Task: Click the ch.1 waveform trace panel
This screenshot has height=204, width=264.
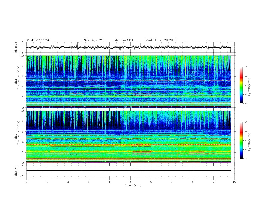Action: (x=131, y=47)
